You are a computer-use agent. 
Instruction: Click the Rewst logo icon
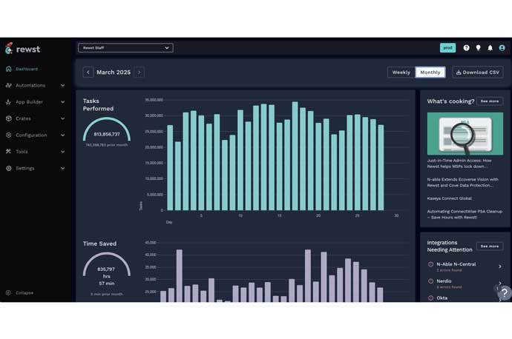tap(9, 48)
